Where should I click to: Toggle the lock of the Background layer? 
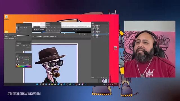[94, 37]
